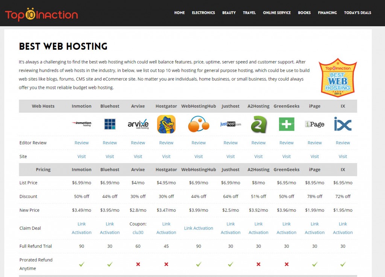The image size is (385, 277).
Task: Click the Best Web Hosting 2014 badge
Action: point(337,78)
